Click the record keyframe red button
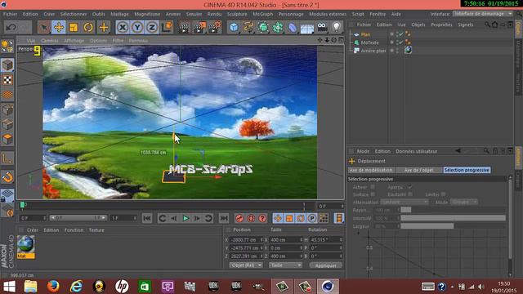 (239, 218)
